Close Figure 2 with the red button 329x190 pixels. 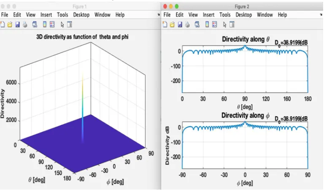165,6
